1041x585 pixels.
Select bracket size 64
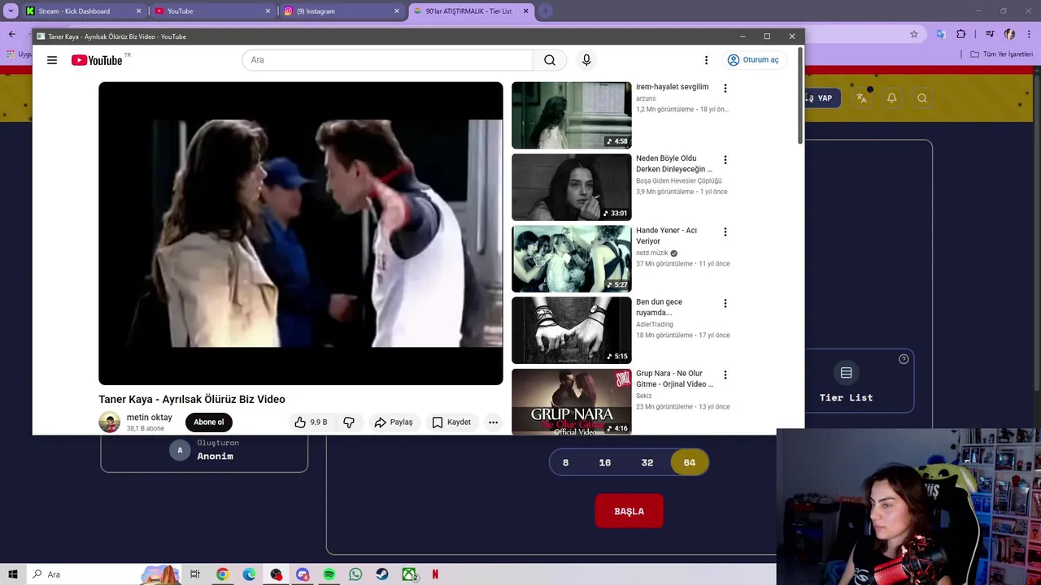690,462
